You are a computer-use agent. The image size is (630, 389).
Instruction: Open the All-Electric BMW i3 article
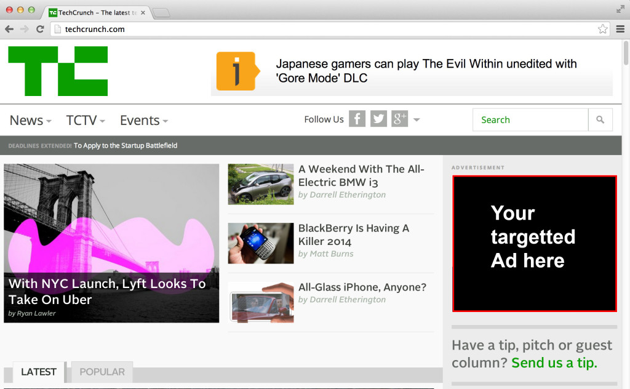tap(361, 175)
